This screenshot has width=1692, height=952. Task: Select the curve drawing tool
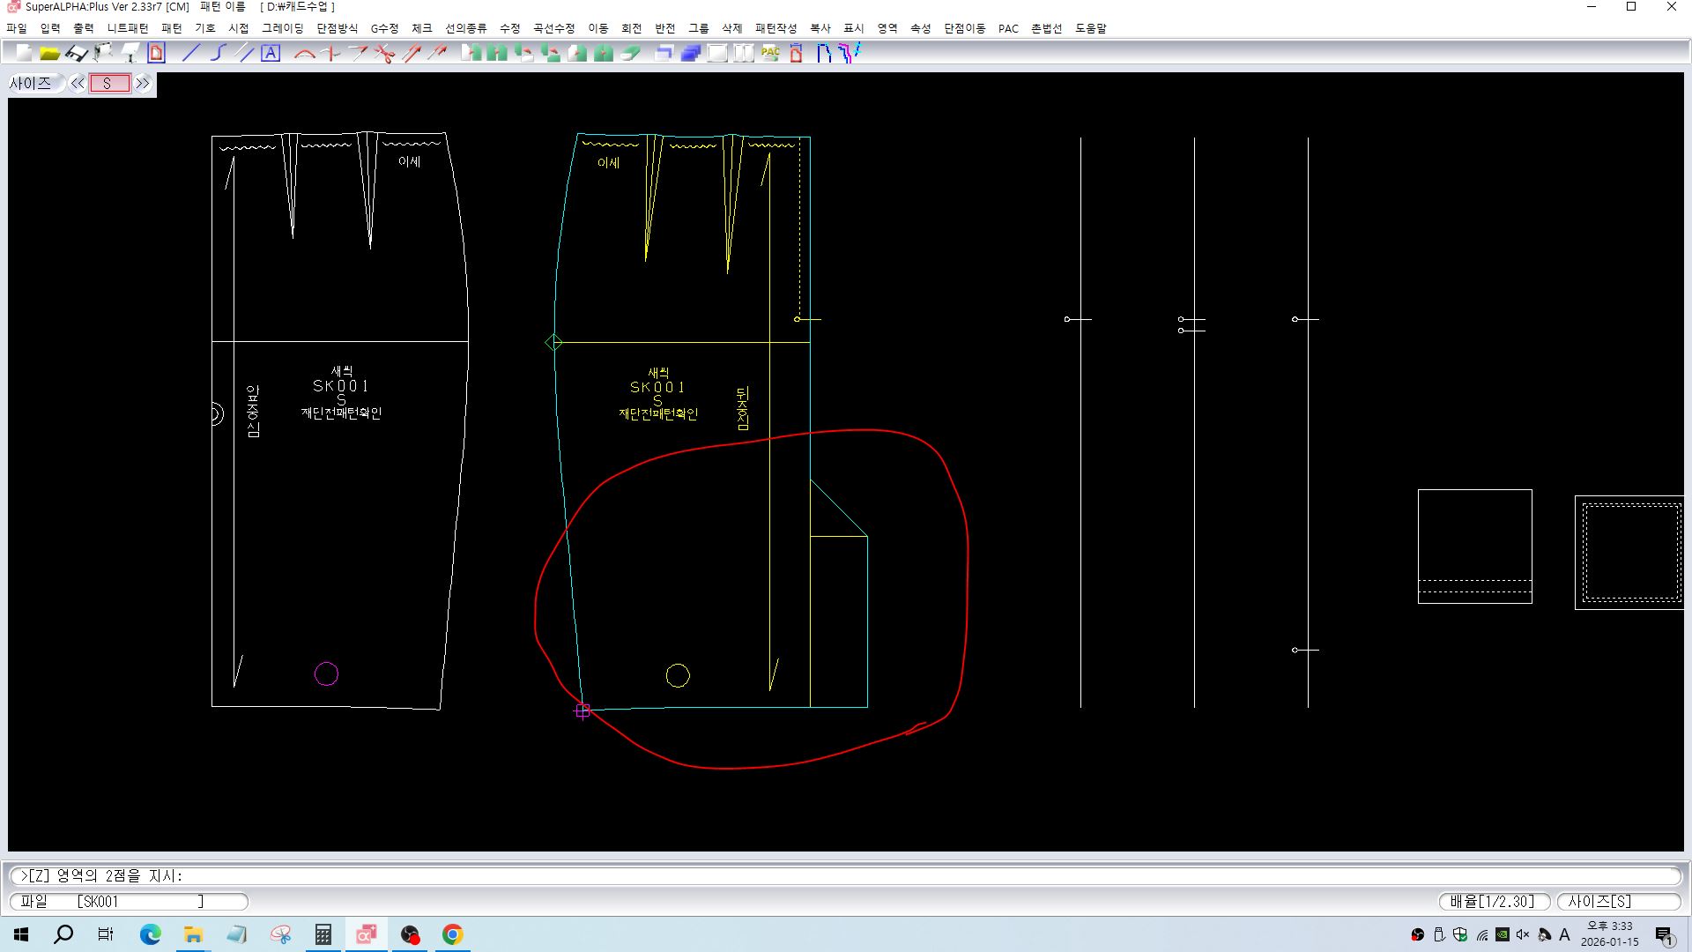point(218,54)
